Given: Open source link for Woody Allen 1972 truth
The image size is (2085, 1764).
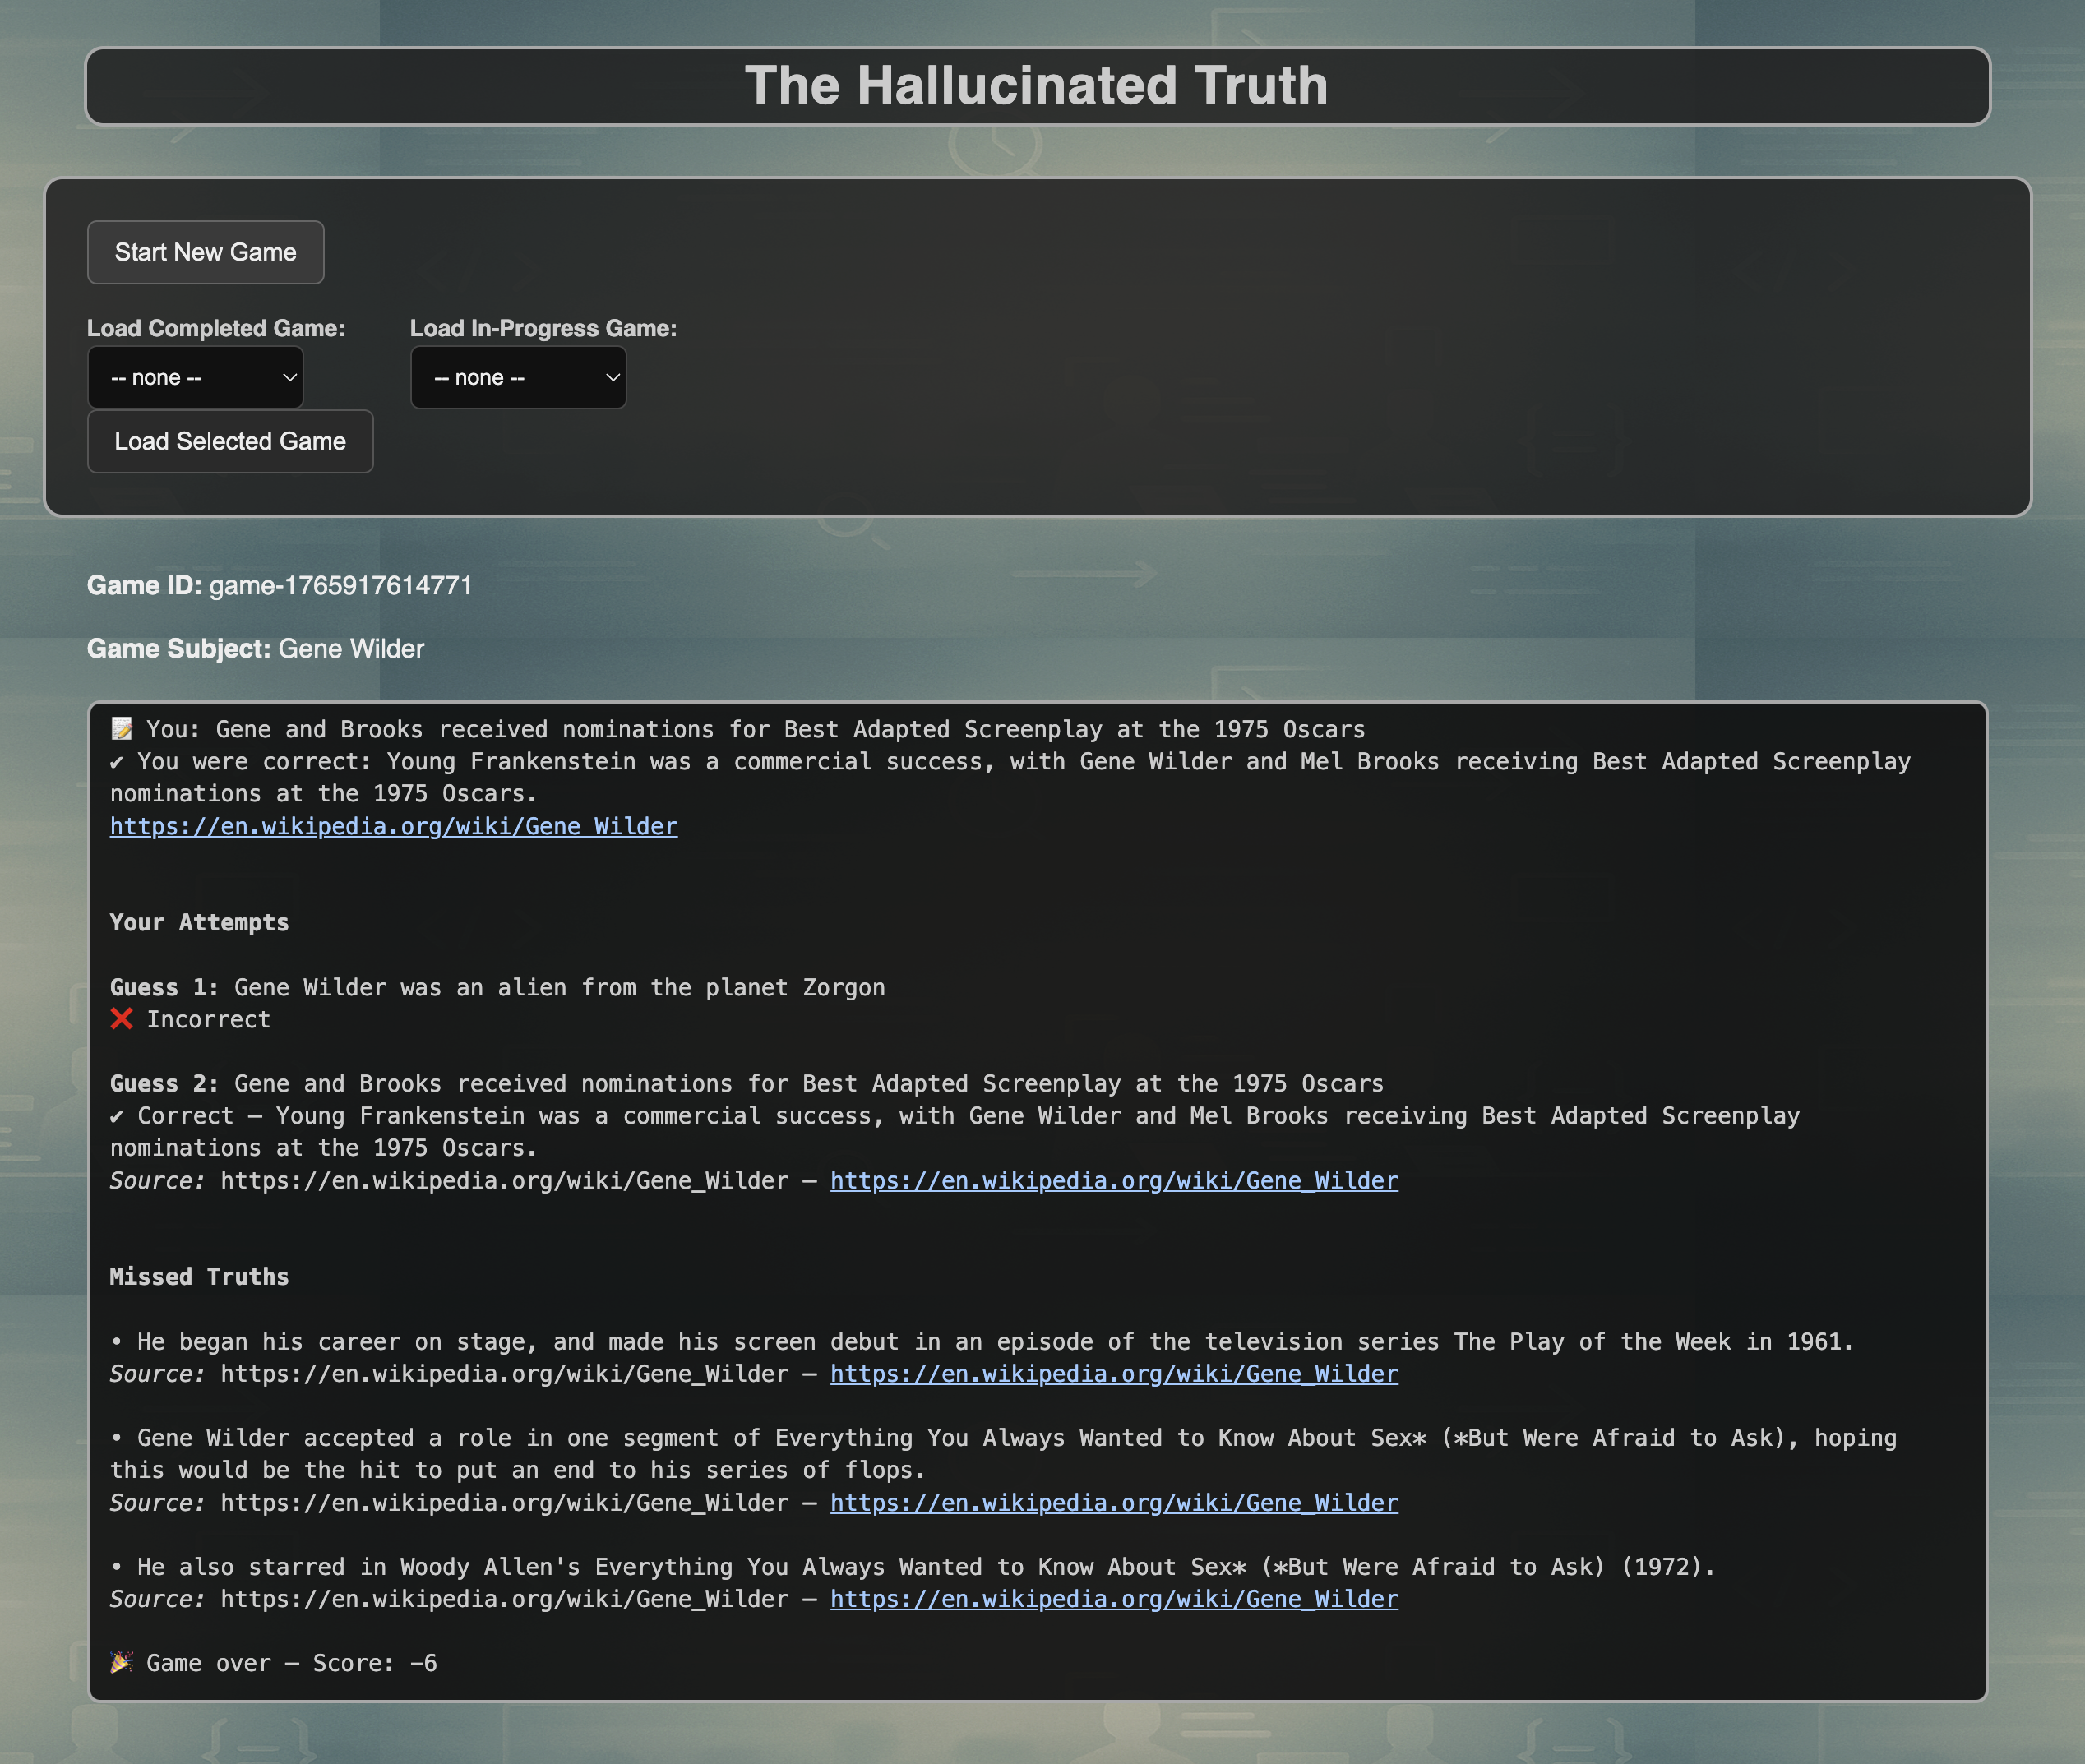Looking at the screenshot, I should [x=1114, y=1599].
